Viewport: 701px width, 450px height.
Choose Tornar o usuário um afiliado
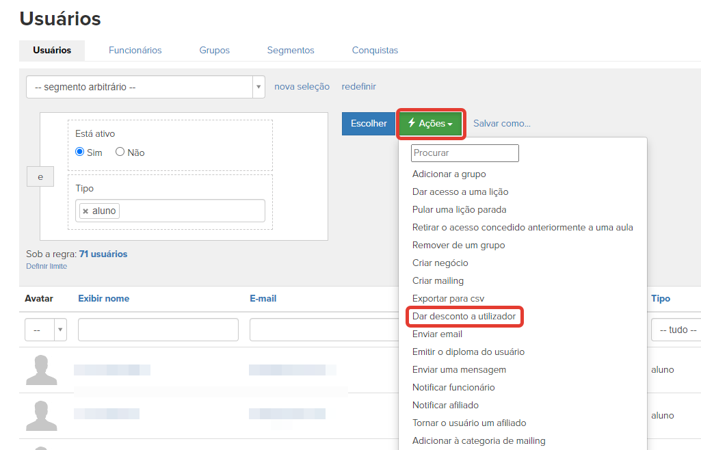coord(469,423)
